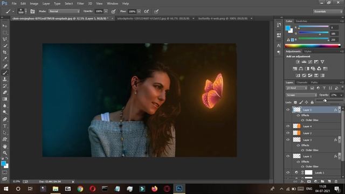Toggle lock all for the layer

coord(312,102)
